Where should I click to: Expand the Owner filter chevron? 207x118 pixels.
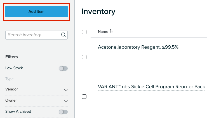click(66, 101)
